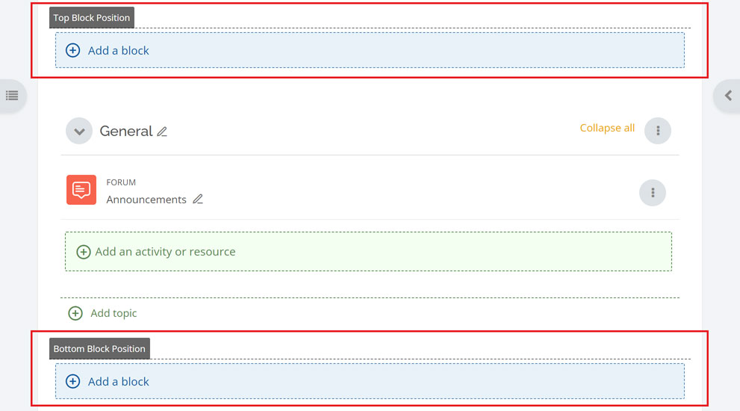The image size is (740, 411).
Task: Click the Top Block Position label
Action: point(92,17)
